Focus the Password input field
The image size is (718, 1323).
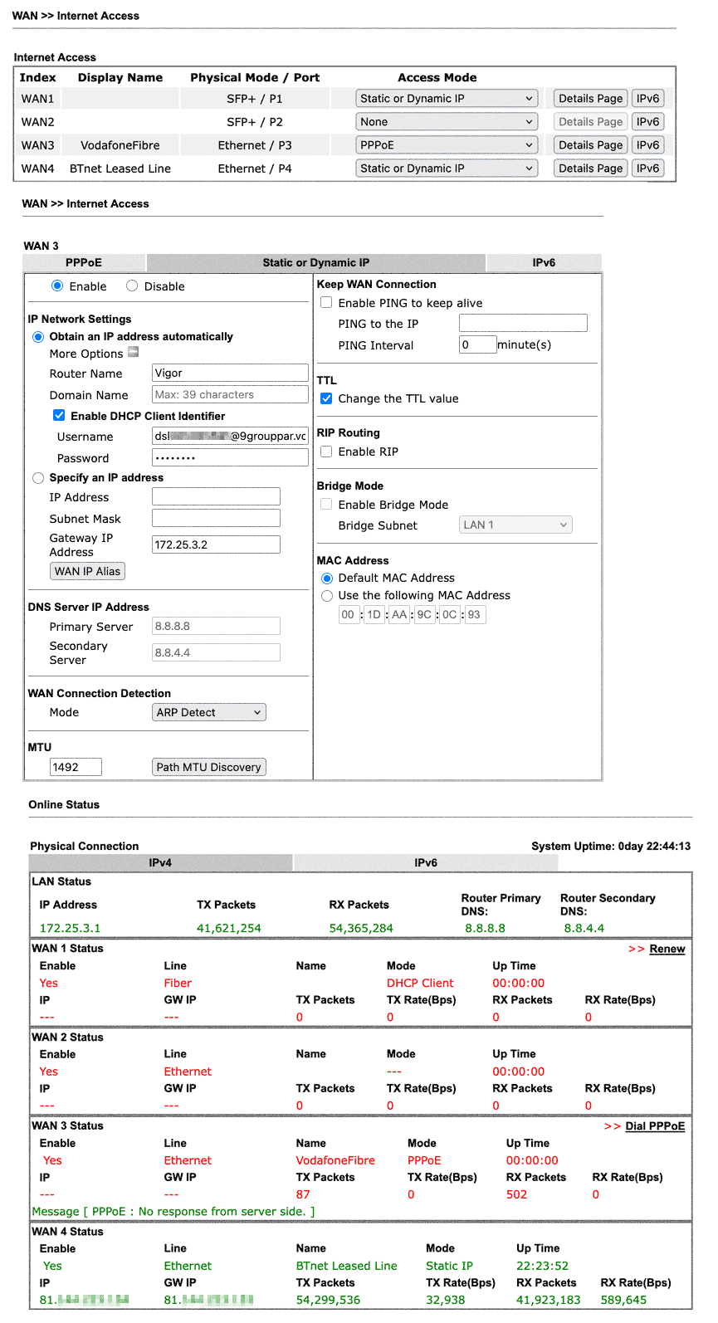[x=230, y=457]
